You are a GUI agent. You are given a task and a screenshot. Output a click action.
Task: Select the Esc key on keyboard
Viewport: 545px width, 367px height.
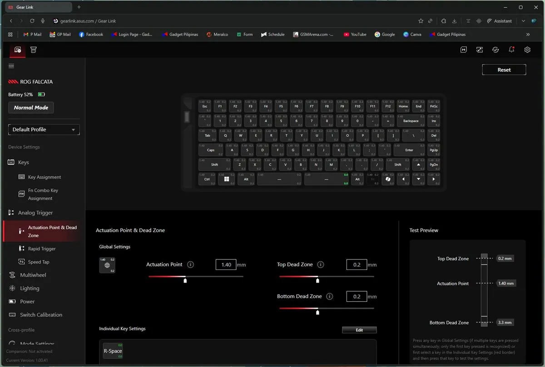[205, 106]
